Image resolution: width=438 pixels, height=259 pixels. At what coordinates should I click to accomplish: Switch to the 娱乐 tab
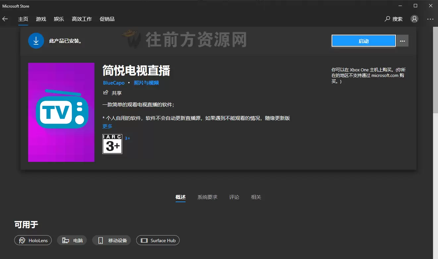pyautogui.click(x=59, y=19)
